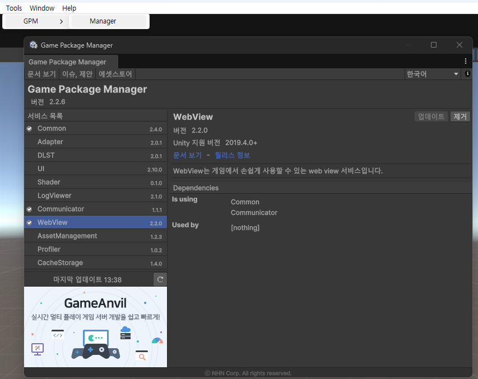This screenshot has height=379, width=478.
Task: Open the Help menu
Action: 69,8
